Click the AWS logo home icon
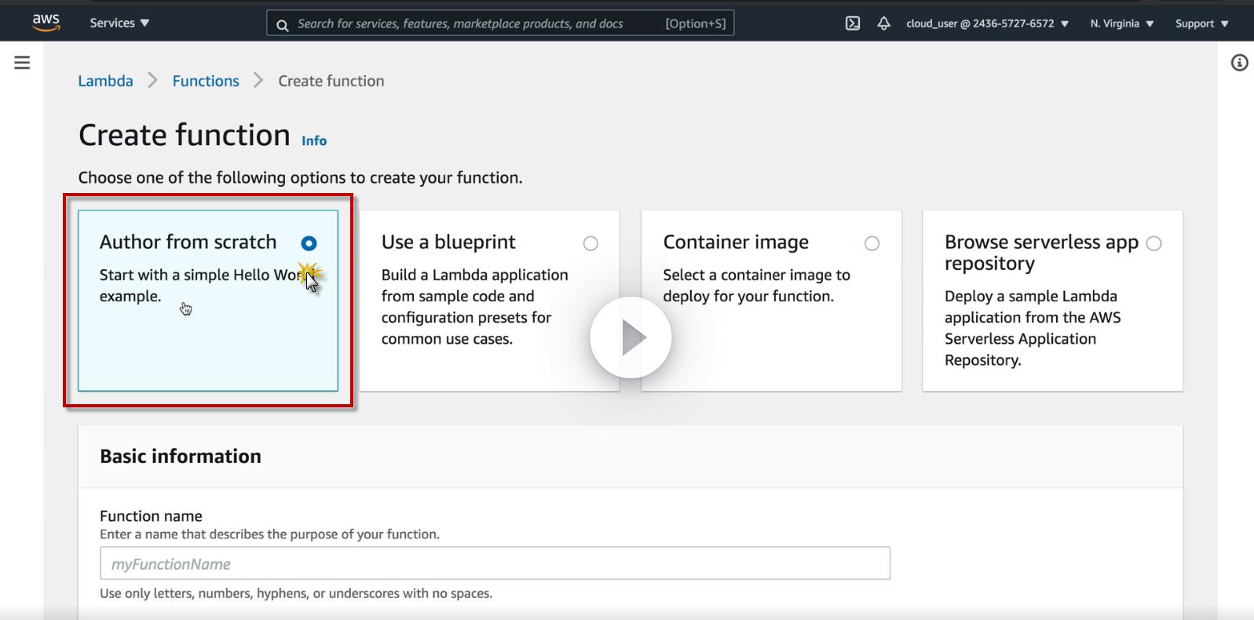 [x=46, y=23]
